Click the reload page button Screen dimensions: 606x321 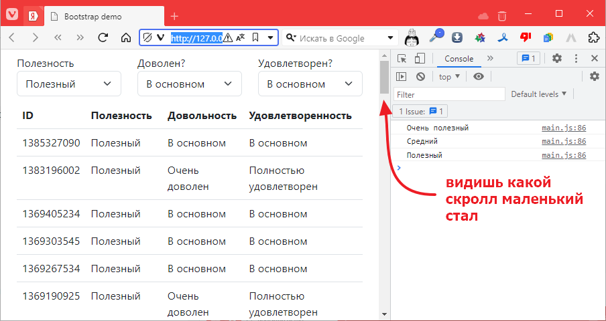point(103,38)
